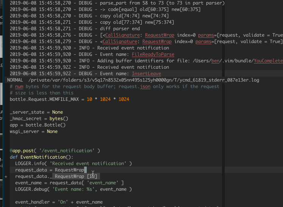Click 'copy old[77:374] new[75:374]' log text

click(137, 22)
